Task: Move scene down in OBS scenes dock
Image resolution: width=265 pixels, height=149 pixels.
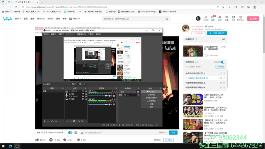Action: click(x=56, y=121)
